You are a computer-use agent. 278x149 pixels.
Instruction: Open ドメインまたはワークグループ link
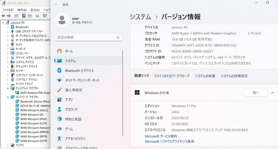pyautogui.click(x=172, y=76)
